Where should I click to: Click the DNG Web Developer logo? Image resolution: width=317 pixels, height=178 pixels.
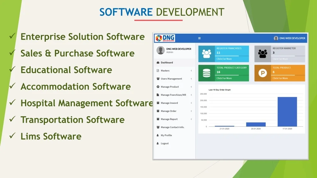coord(165,38)
